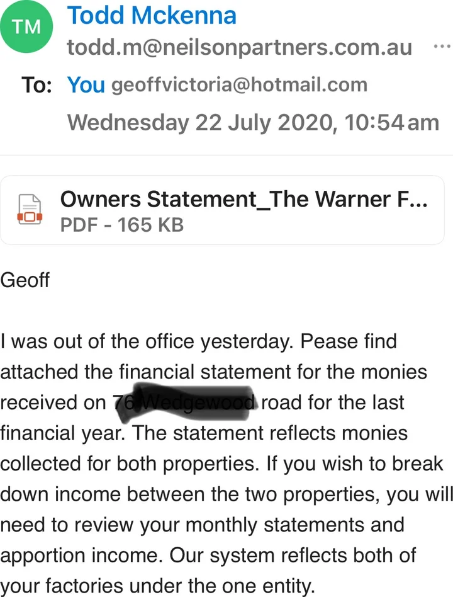This screenshot has height=597, width=453.
Task: Select the blue "You" recipient link
Action: 86,85
